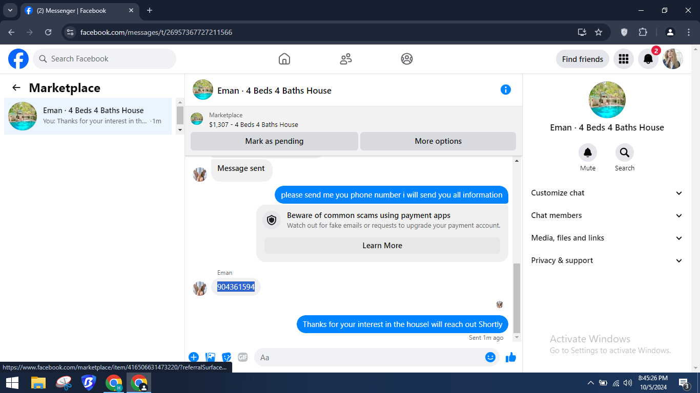Screen dimensions: 700x393
Task: Open the tab search dropdown arrow
Action: point(10,10)
